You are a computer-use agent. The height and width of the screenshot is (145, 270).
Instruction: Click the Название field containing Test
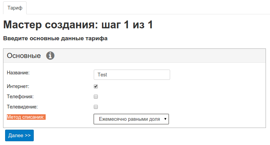tap(132, 75)
